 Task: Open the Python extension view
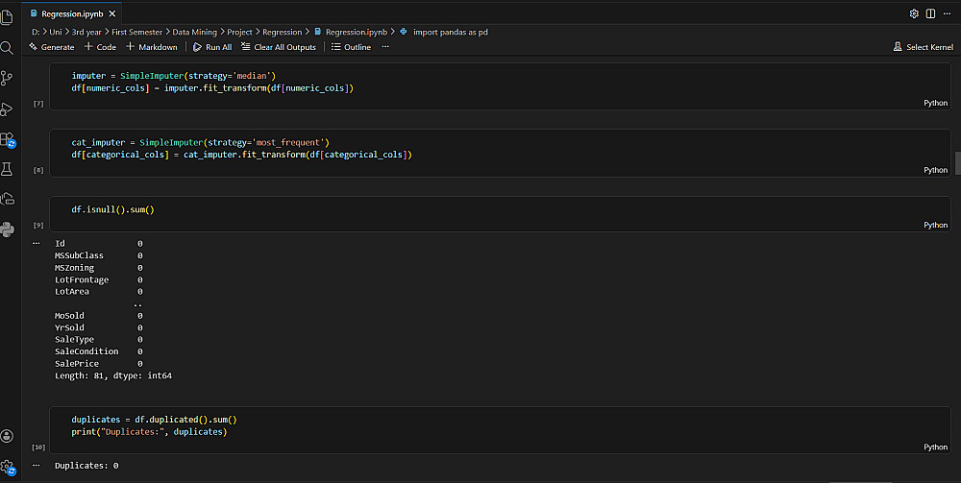point(7,229)
